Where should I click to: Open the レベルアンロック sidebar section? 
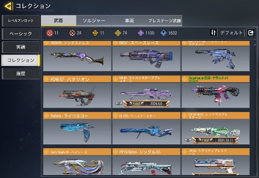pos(21,21)
